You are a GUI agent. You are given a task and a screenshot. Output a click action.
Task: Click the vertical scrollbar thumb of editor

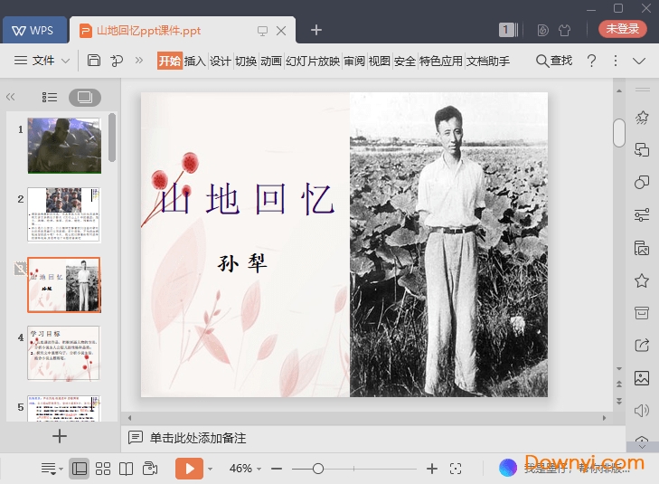pyautogui.click(x=619, y=133)
